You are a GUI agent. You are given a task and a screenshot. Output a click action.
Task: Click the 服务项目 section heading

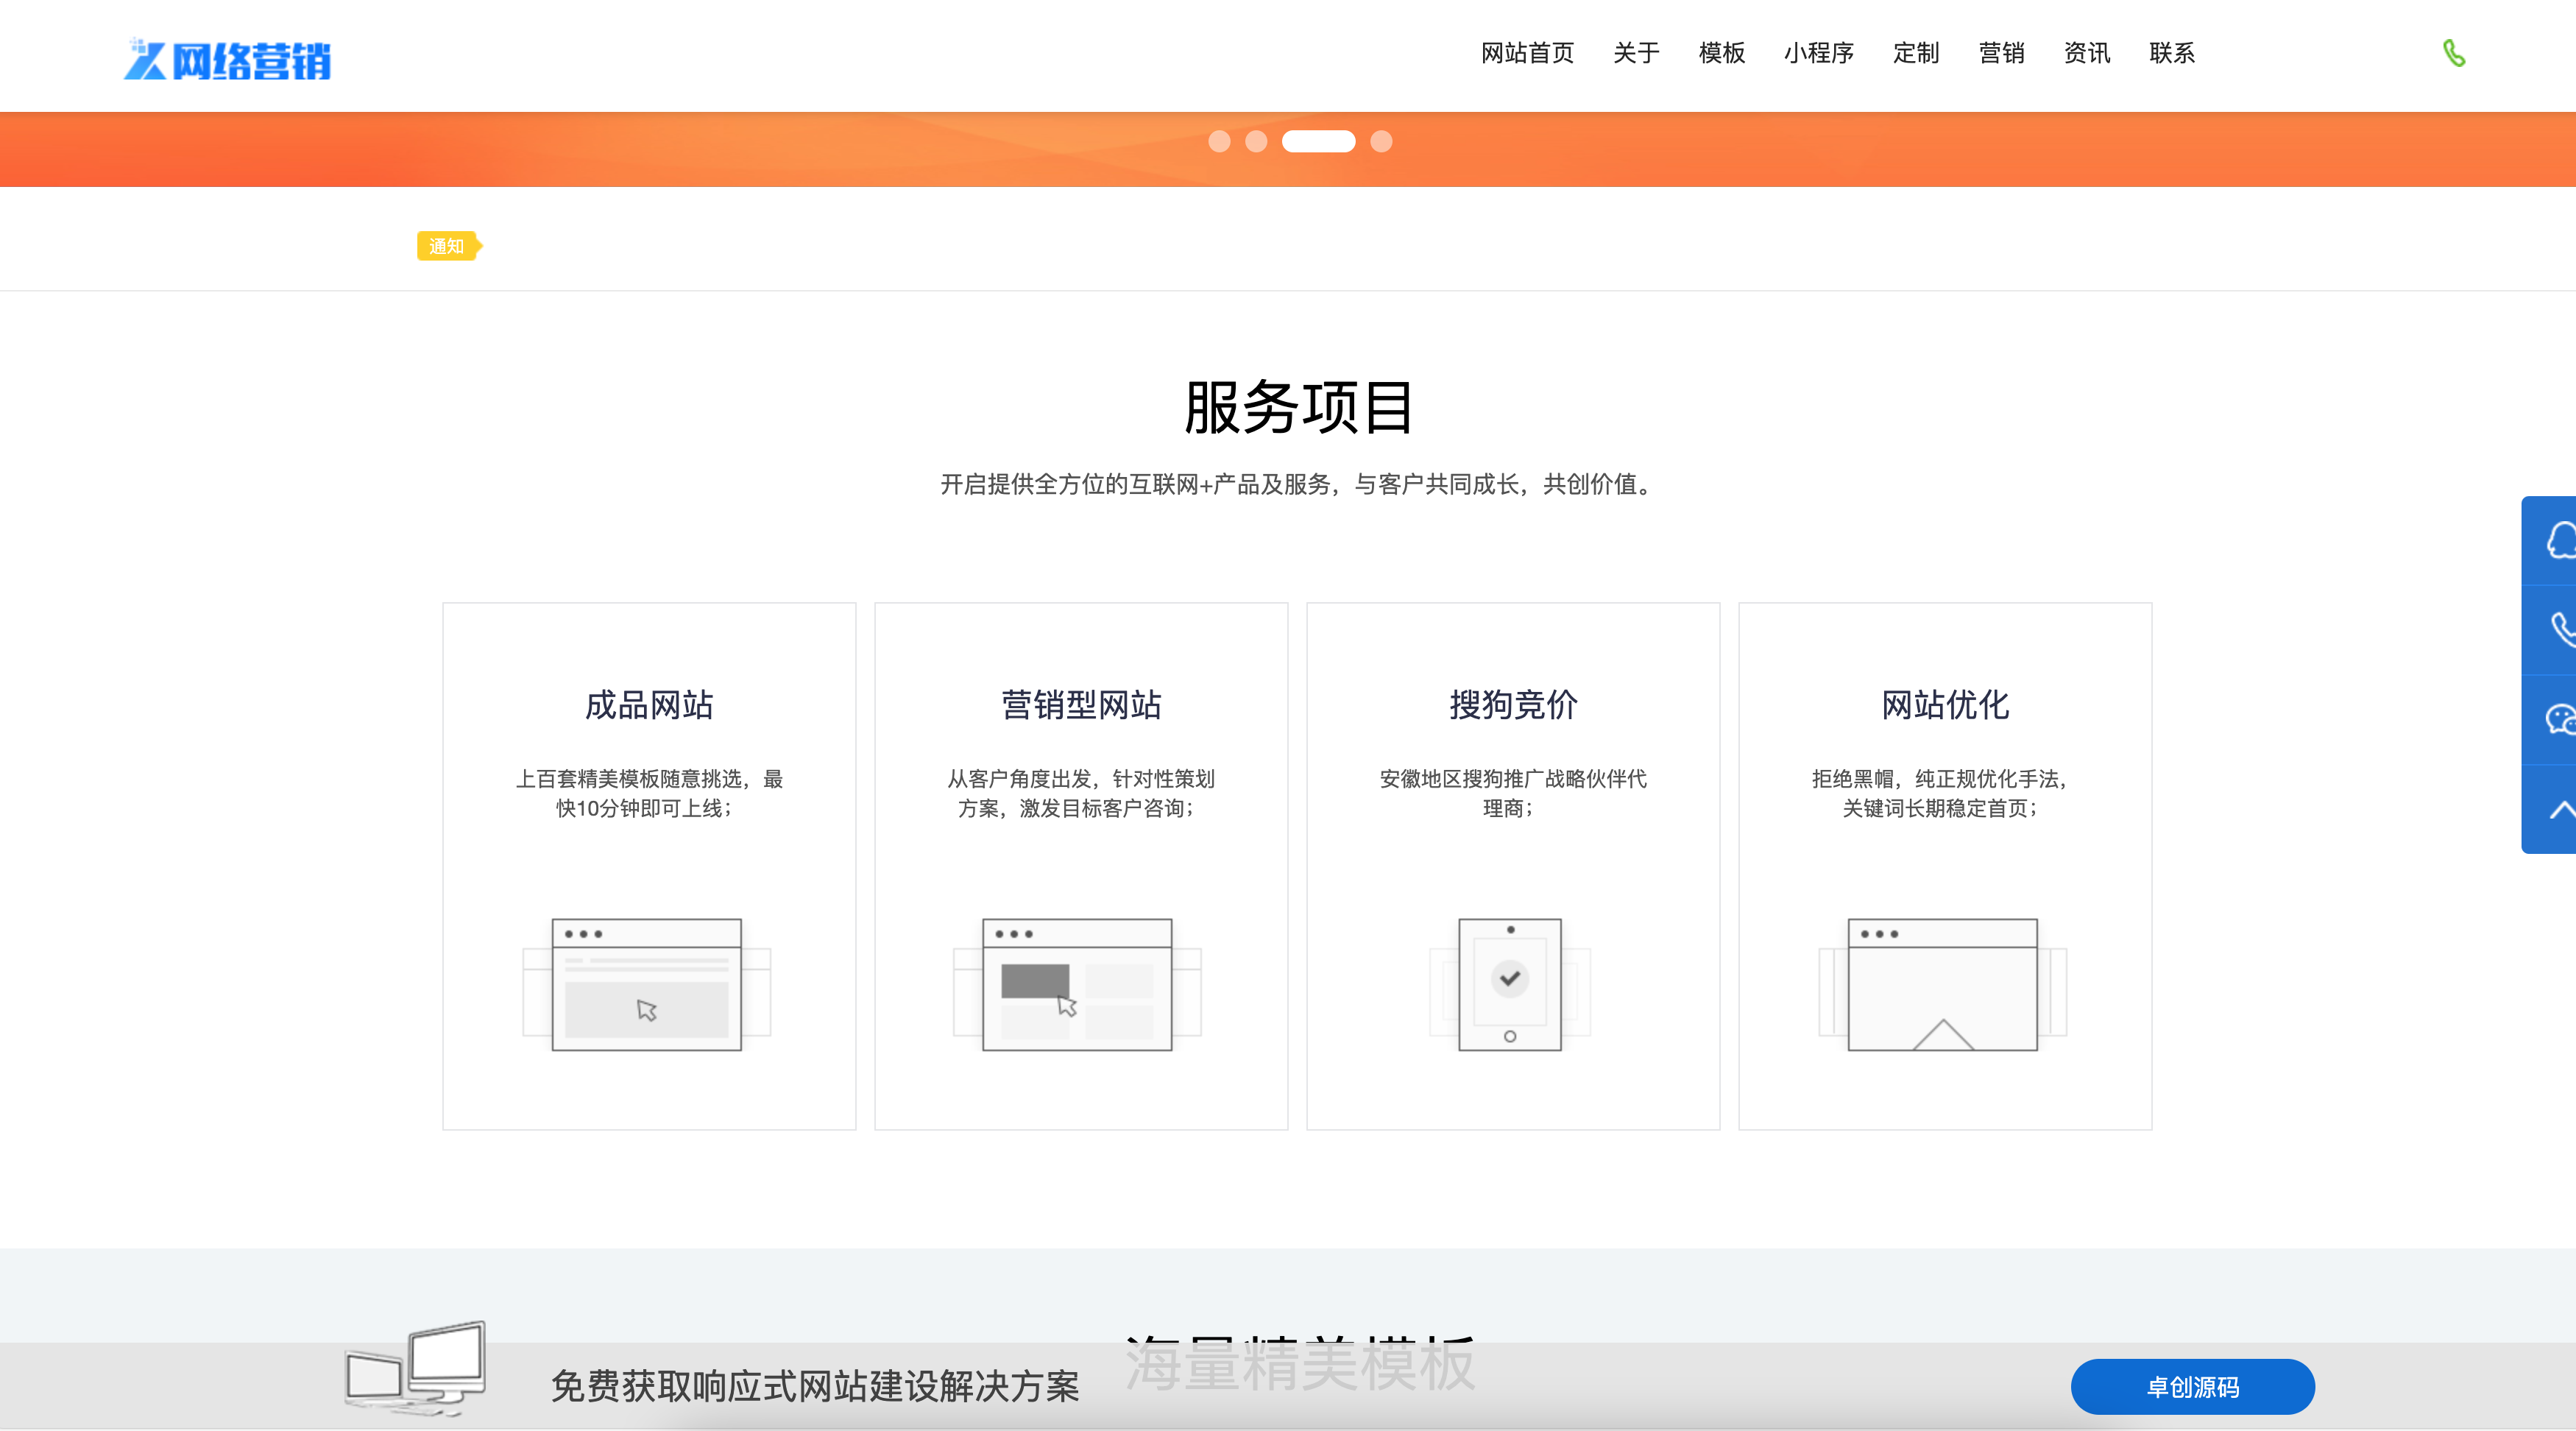[x=1298, y=408]
